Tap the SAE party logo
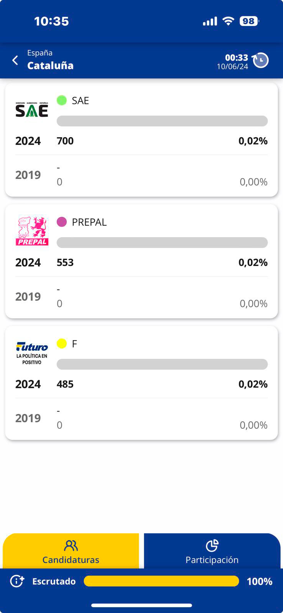 pos(32,110)
